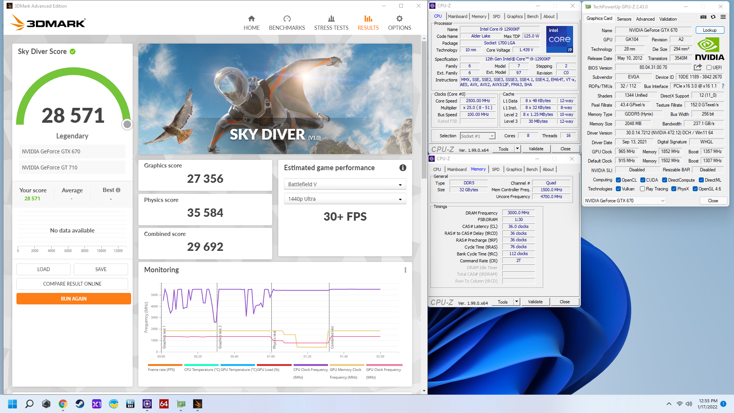Open CPU-Z purple chip taskbar icon
Image resolution: width=734 pixels, height=413 pixels.
(147, 404)
